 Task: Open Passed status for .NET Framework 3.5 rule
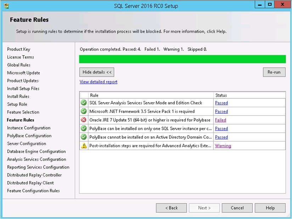(x=221, y=111)
